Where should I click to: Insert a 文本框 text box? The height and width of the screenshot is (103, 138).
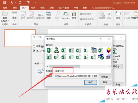127,16
